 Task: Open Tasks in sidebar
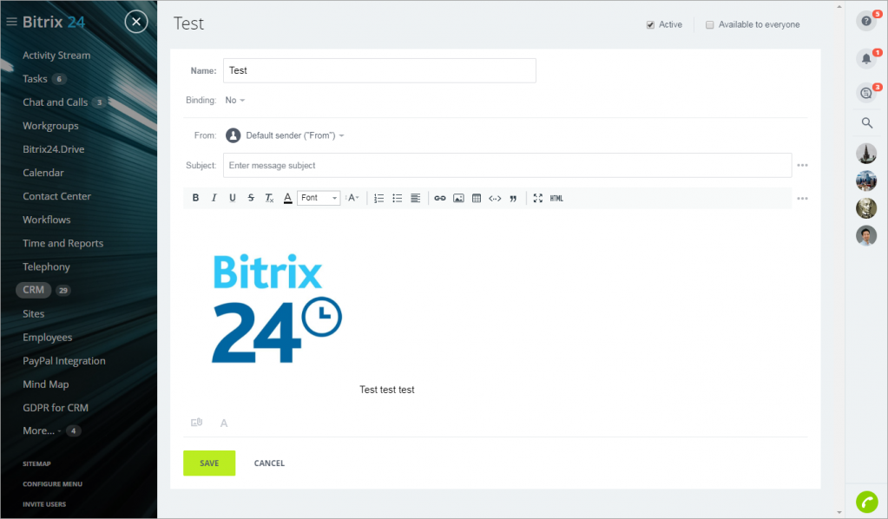(x=35, y=79)
